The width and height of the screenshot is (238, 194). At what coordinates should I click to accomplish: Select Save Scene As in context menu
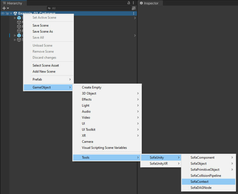pyautogui.click(x=43, y=31)
